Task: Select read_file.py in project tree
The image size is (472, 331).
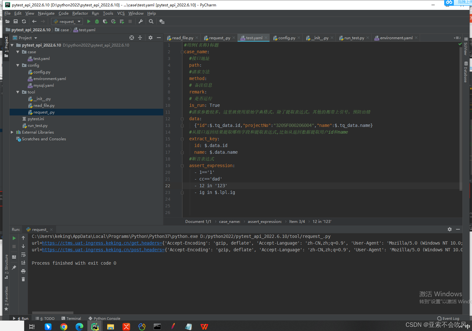Action: click(44, 106)
